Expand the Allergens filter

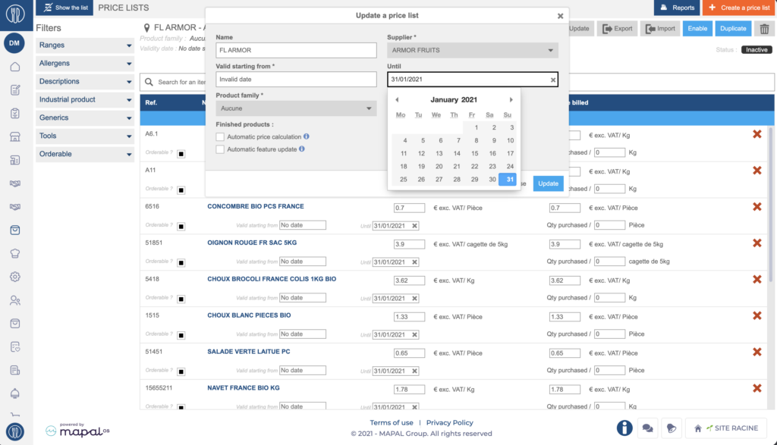(x=85, y=64)
